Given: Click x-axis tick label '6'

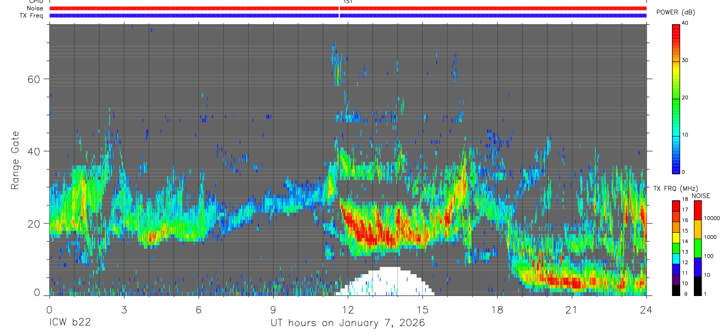Looking at the screenshot, I should [x=198, y=310].
